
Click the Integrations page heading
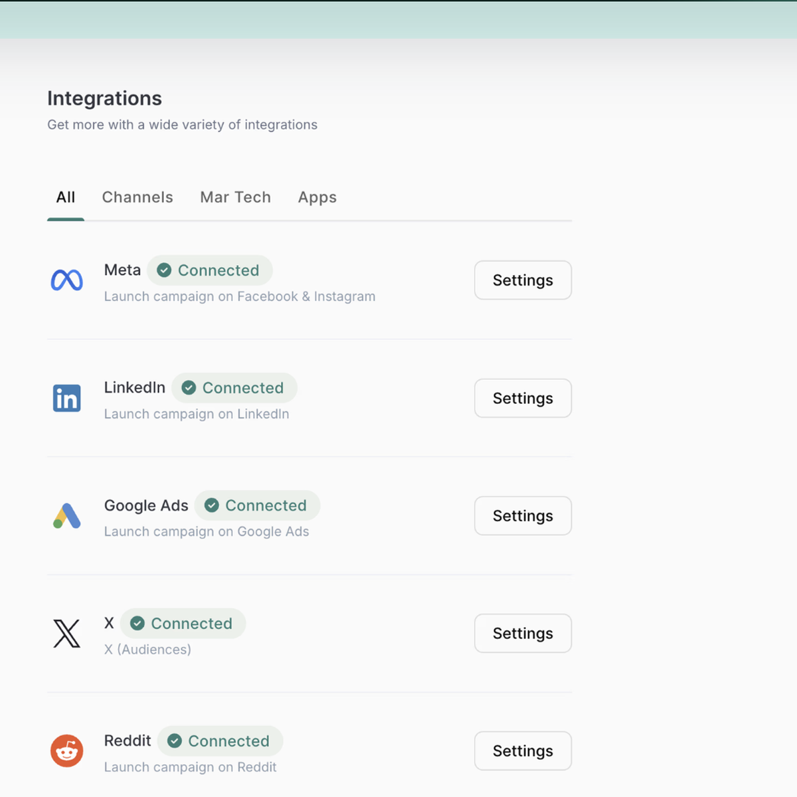[x=104, y=98]
